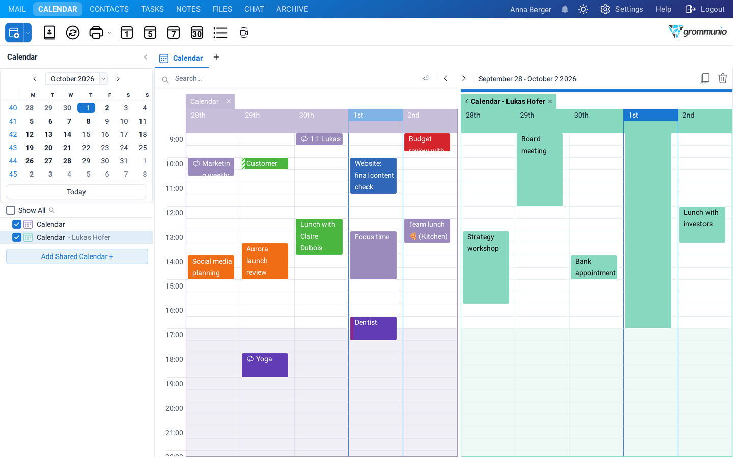This screenshot has width=733, height=458.
Task: Toggle the Show All checkbox
Action: [11, 210]
